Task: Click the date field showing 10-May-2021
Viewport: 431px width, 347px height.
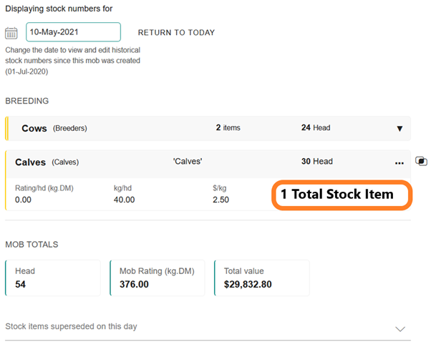Action: point(73,32)
